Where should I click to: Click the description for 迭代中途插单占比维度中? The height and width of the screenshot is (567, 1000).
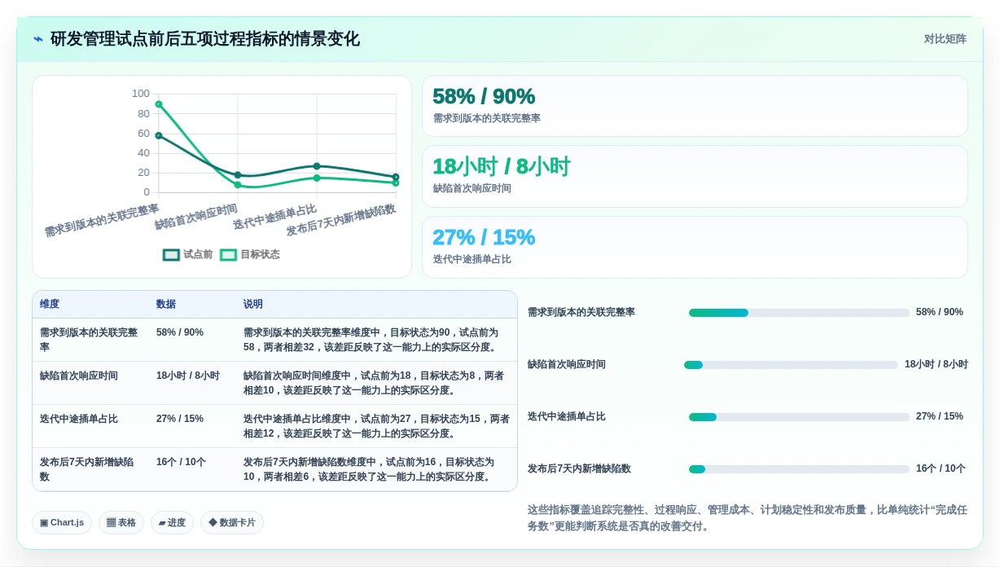pyautogui.click(x=376, y=426)
